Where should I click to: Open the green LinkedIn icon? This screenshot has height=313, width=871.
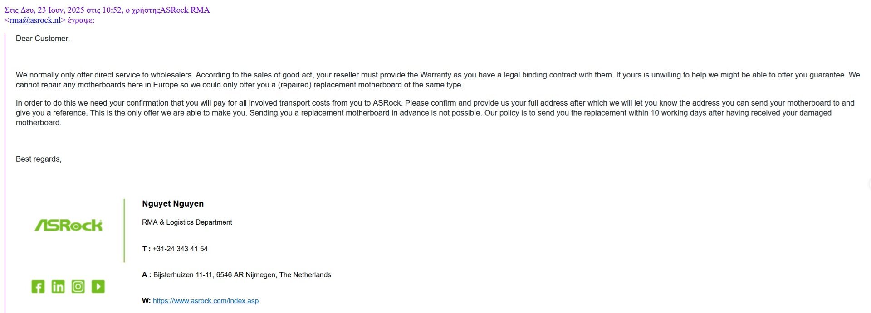(58, 287)
